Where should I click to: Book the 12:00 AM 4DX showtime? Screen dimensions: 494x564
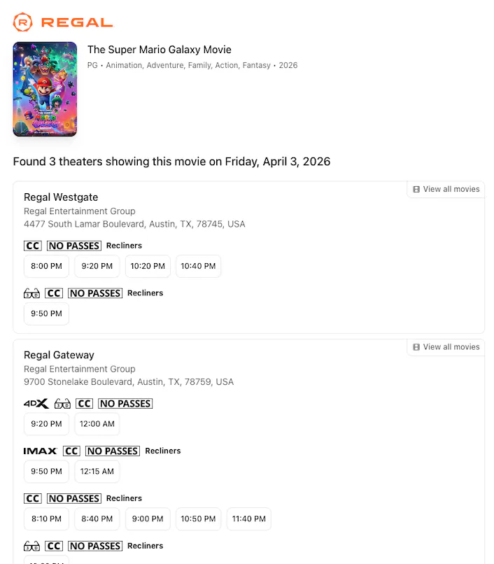(x=97, y=424)
